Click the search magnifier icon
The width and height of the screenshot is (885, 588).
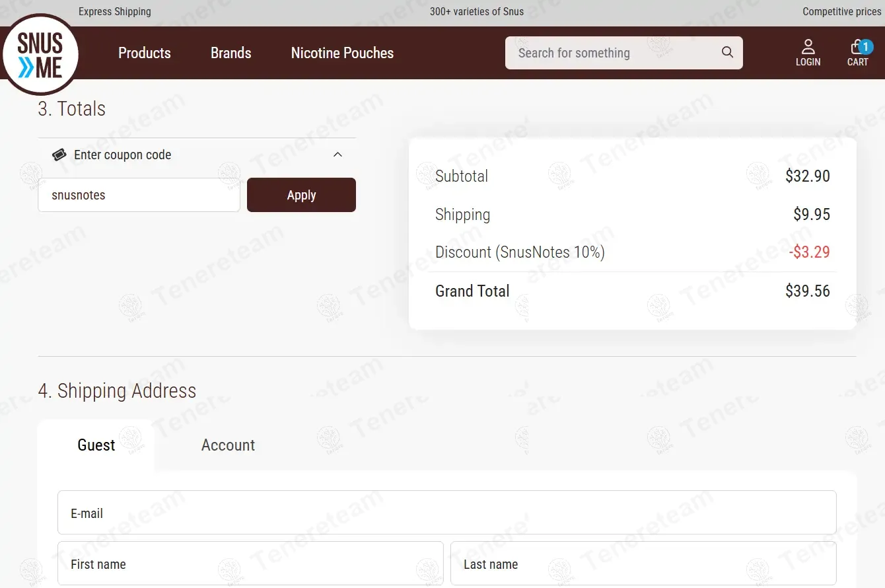tap(727, 52)
